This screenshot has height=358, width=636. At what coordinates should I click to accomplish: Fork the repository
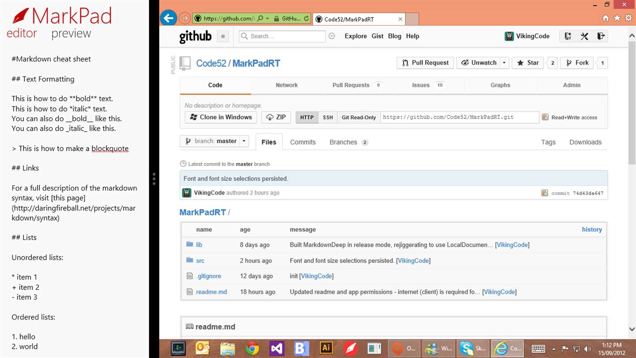tap(577, 63)
